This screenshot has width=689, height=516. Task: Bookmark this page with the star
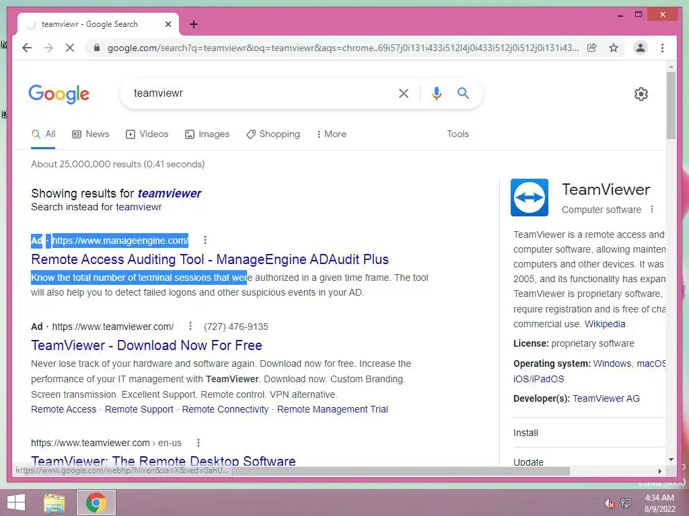(614, 48)
